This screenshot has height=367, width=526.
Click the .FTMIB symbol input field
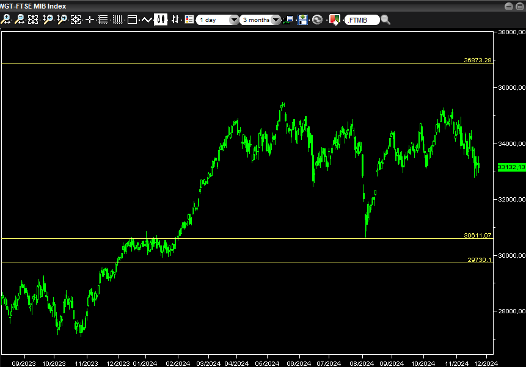[362, 20]
